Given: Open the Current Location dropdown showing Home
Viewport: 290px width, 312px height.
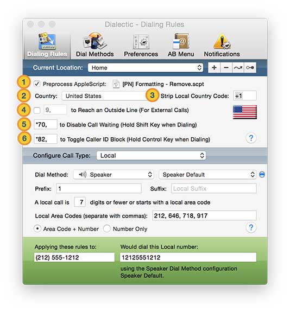Looking at the screenshot, I should (x=146, y=68).
